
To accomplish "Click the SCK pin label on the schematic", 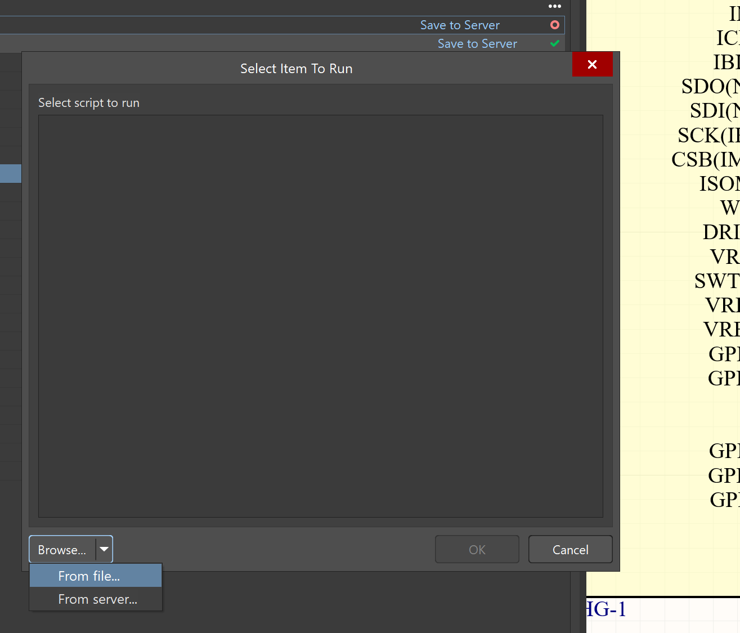I will tap(708, 136).
